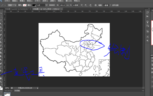Click the W width input field
The width and height of the screenshot is (153, 96).
pos(62,5)
